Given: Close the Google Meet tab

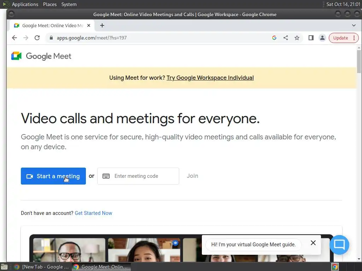Looking at the screenshot, I should click(x=89, y=25).
